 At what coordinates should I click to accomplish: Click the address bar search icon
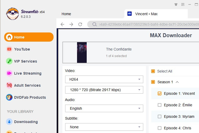click(95, 24)
